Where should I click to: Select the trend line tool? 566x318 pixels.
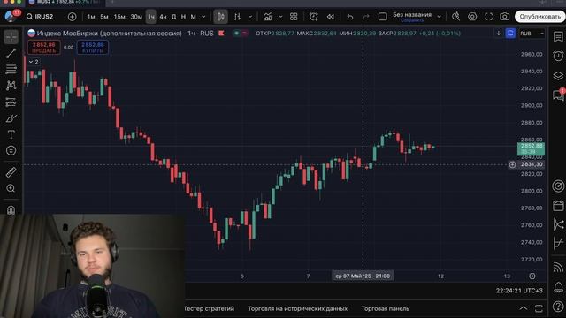[x=11, y=53]
